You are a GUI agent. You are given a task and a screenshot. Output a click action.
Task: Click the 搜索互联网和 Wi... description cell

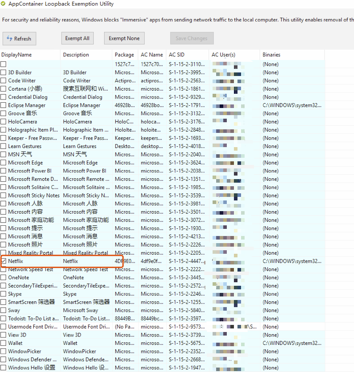coord(85,89)
